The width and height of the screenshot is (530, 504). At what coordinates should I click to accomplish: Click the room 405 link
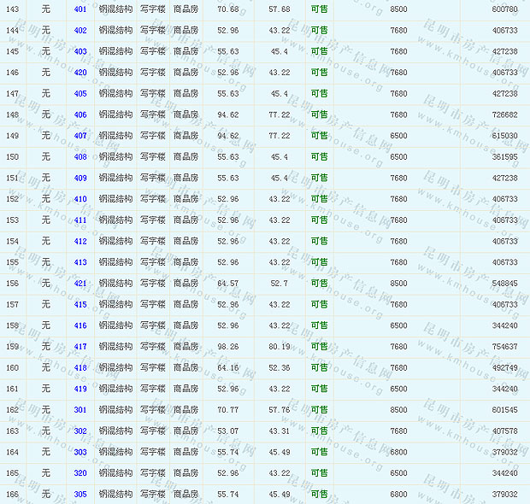80,94
